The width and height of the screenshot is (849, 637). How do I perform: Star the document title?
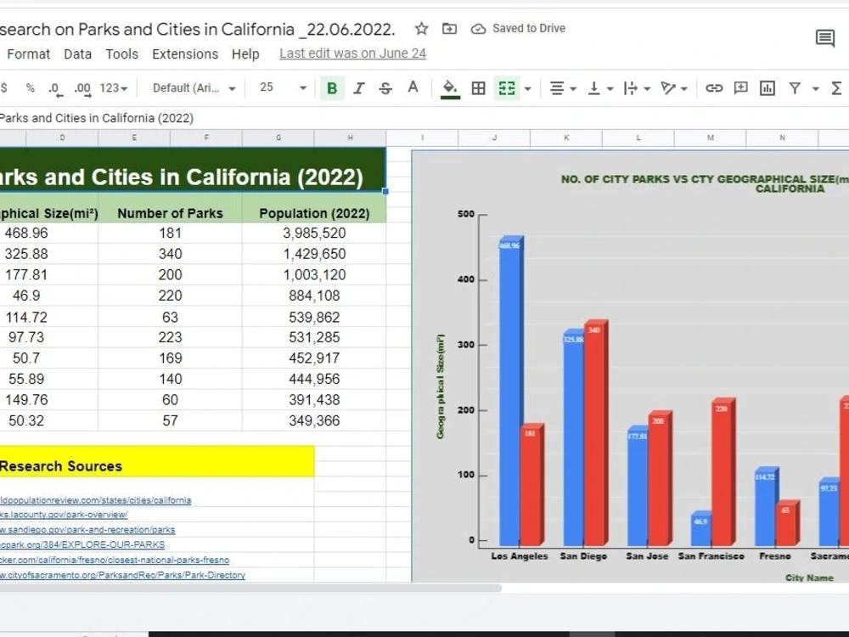point(421,29)
